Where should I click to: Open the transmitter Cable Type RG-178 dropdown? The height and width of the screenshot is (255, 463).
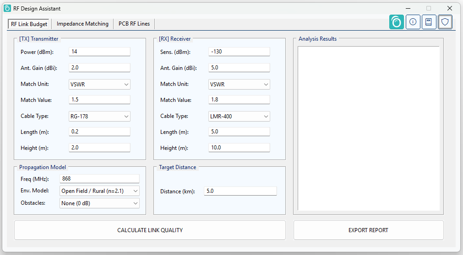(99, 117)
